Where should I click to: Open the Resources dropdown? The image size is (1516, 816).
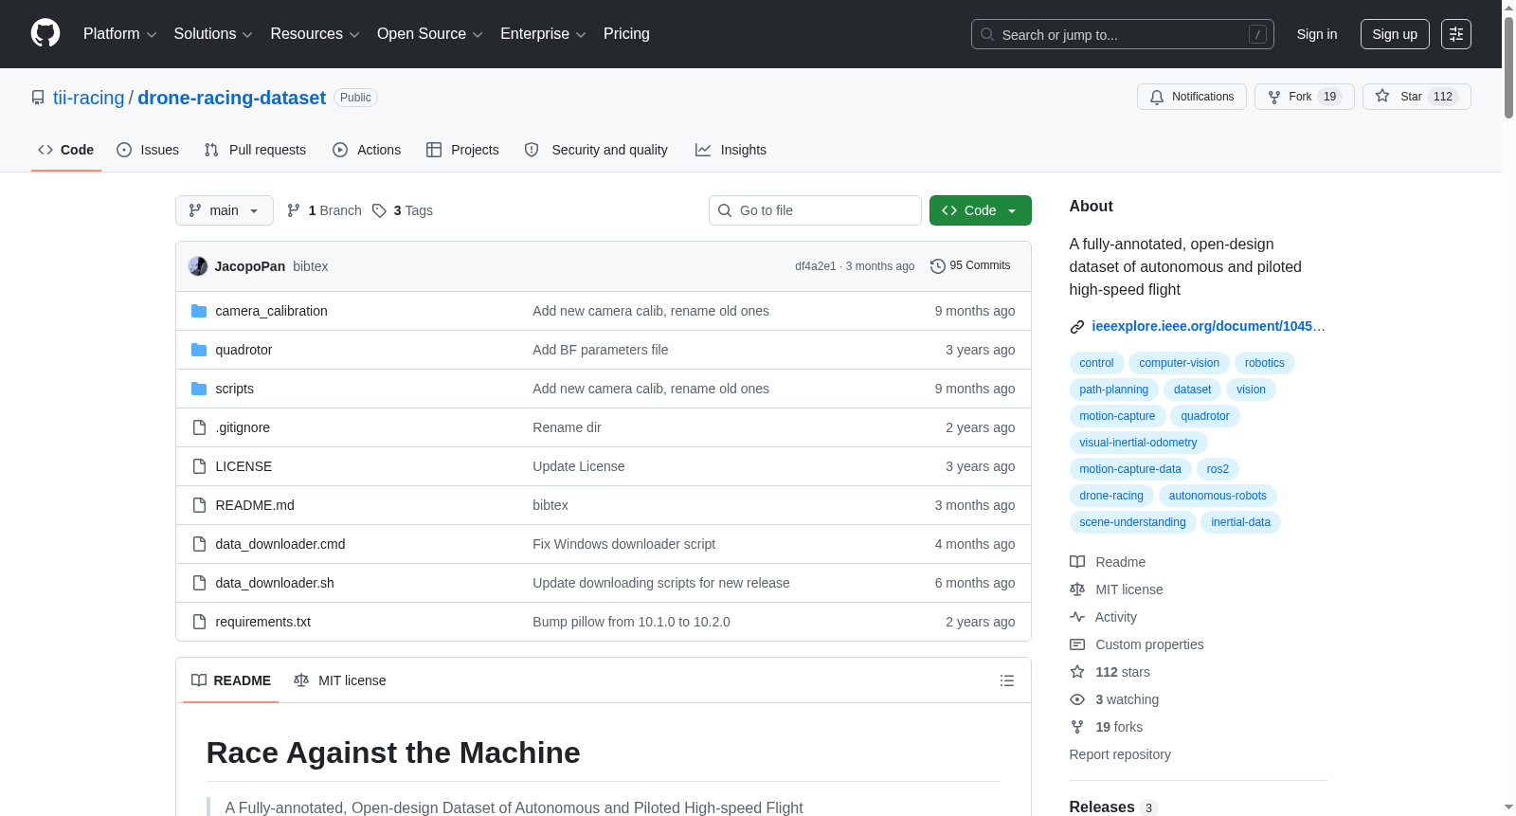coord(315,34)
